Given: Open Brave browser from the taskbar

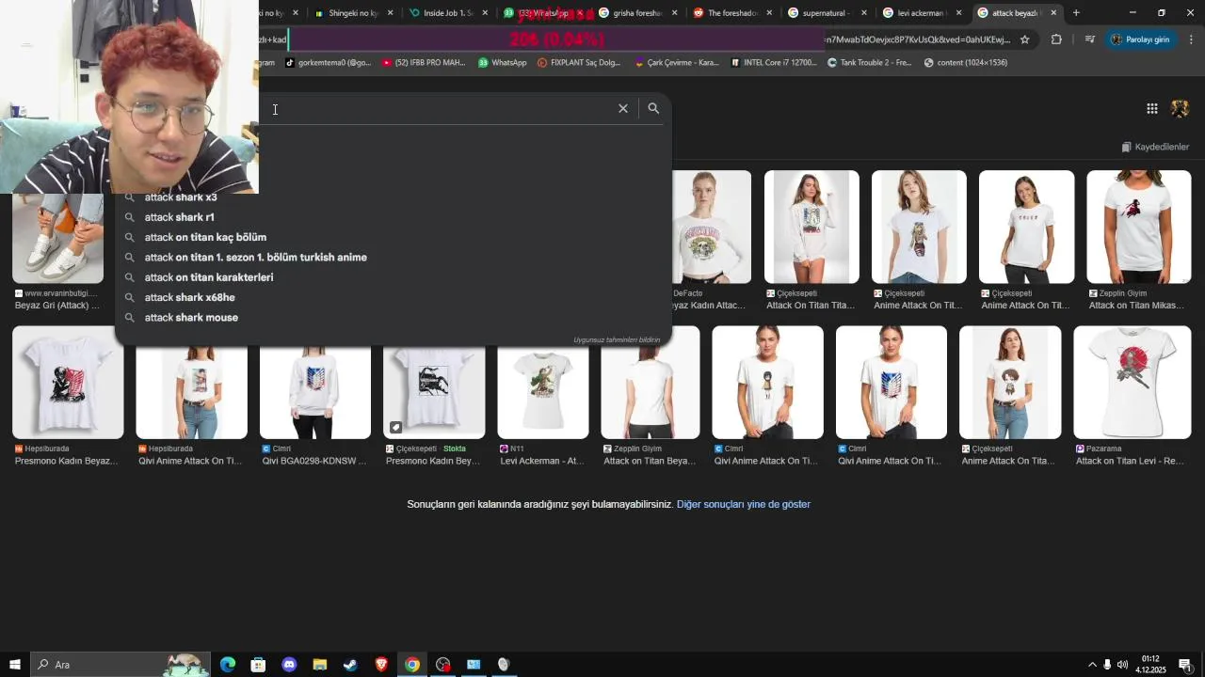Looking at the screenshot, I should click(381, 665).
